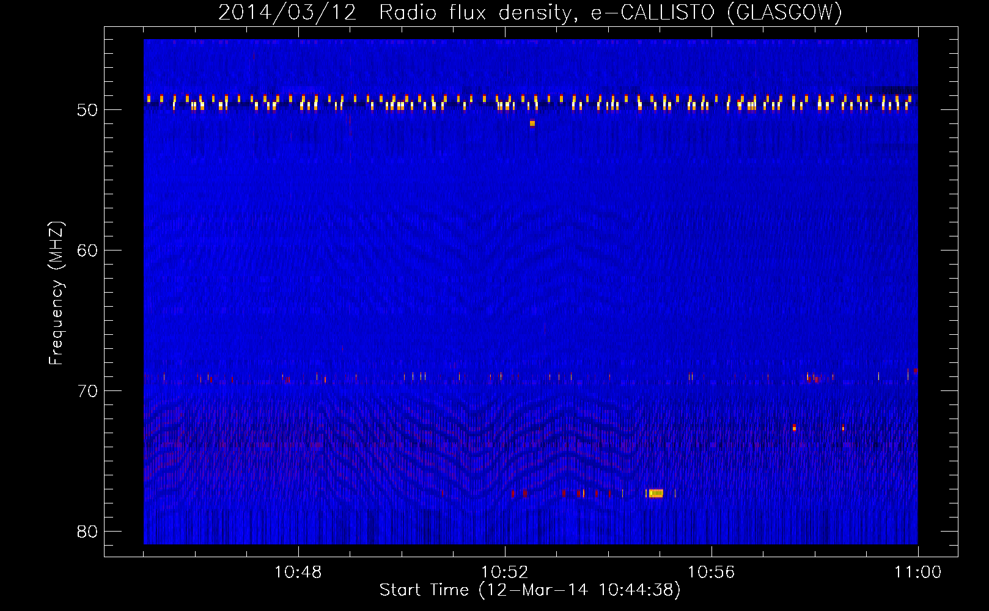Click the plot title '2014/03/12 Radio flux density'
The height and width of the screenshot is (611, 989).
[x=395, y=12]
